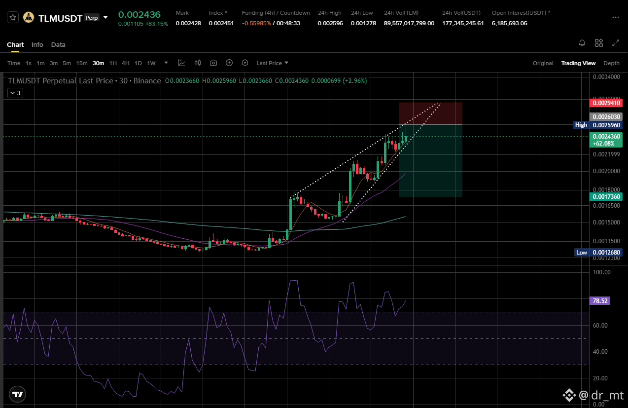
Task: Expand chart to fullscreen
Action: point(616,43)
